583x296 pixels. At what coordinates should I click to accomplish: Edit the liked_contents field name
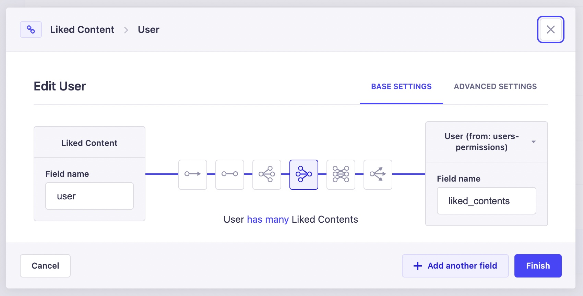(x=486, y=201)
